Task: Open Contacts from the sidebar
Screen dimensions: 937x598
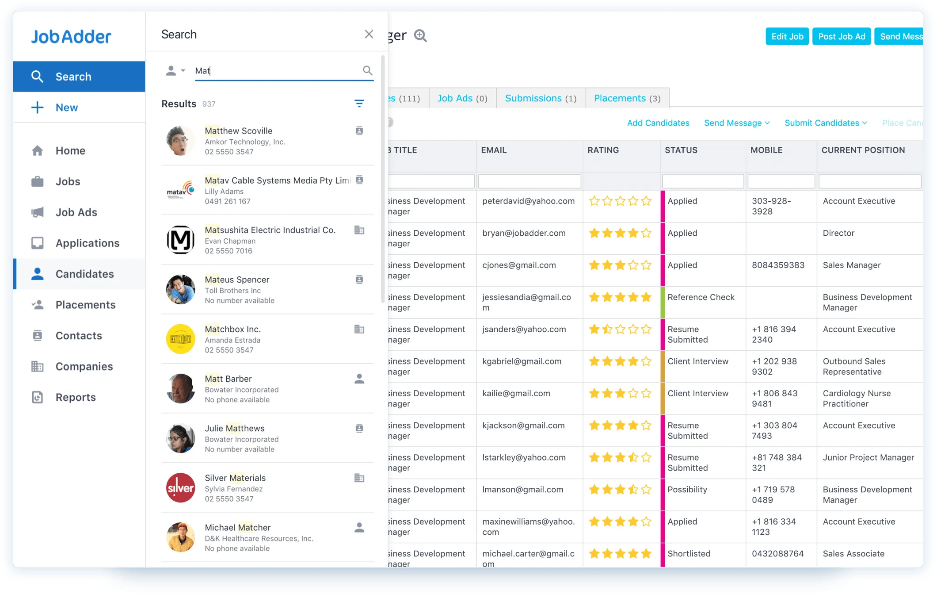Action: pos(79,335)
